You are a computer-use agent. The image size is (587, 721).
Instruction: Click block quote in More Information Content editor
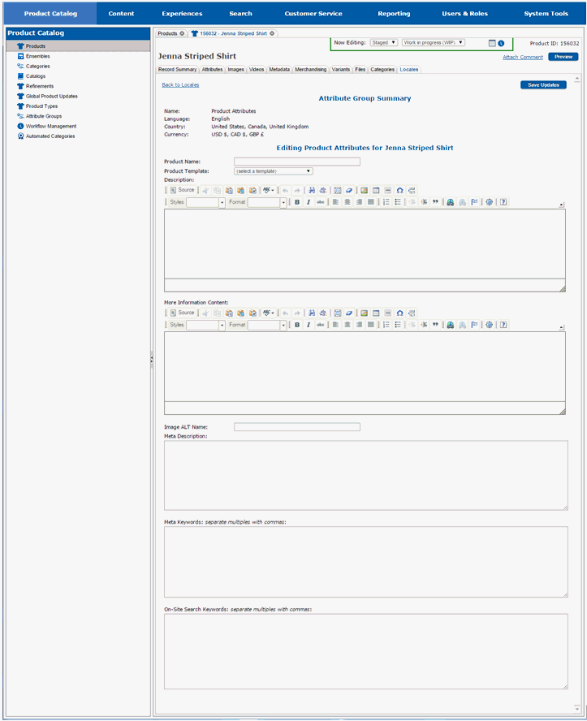tap(435, 325)
